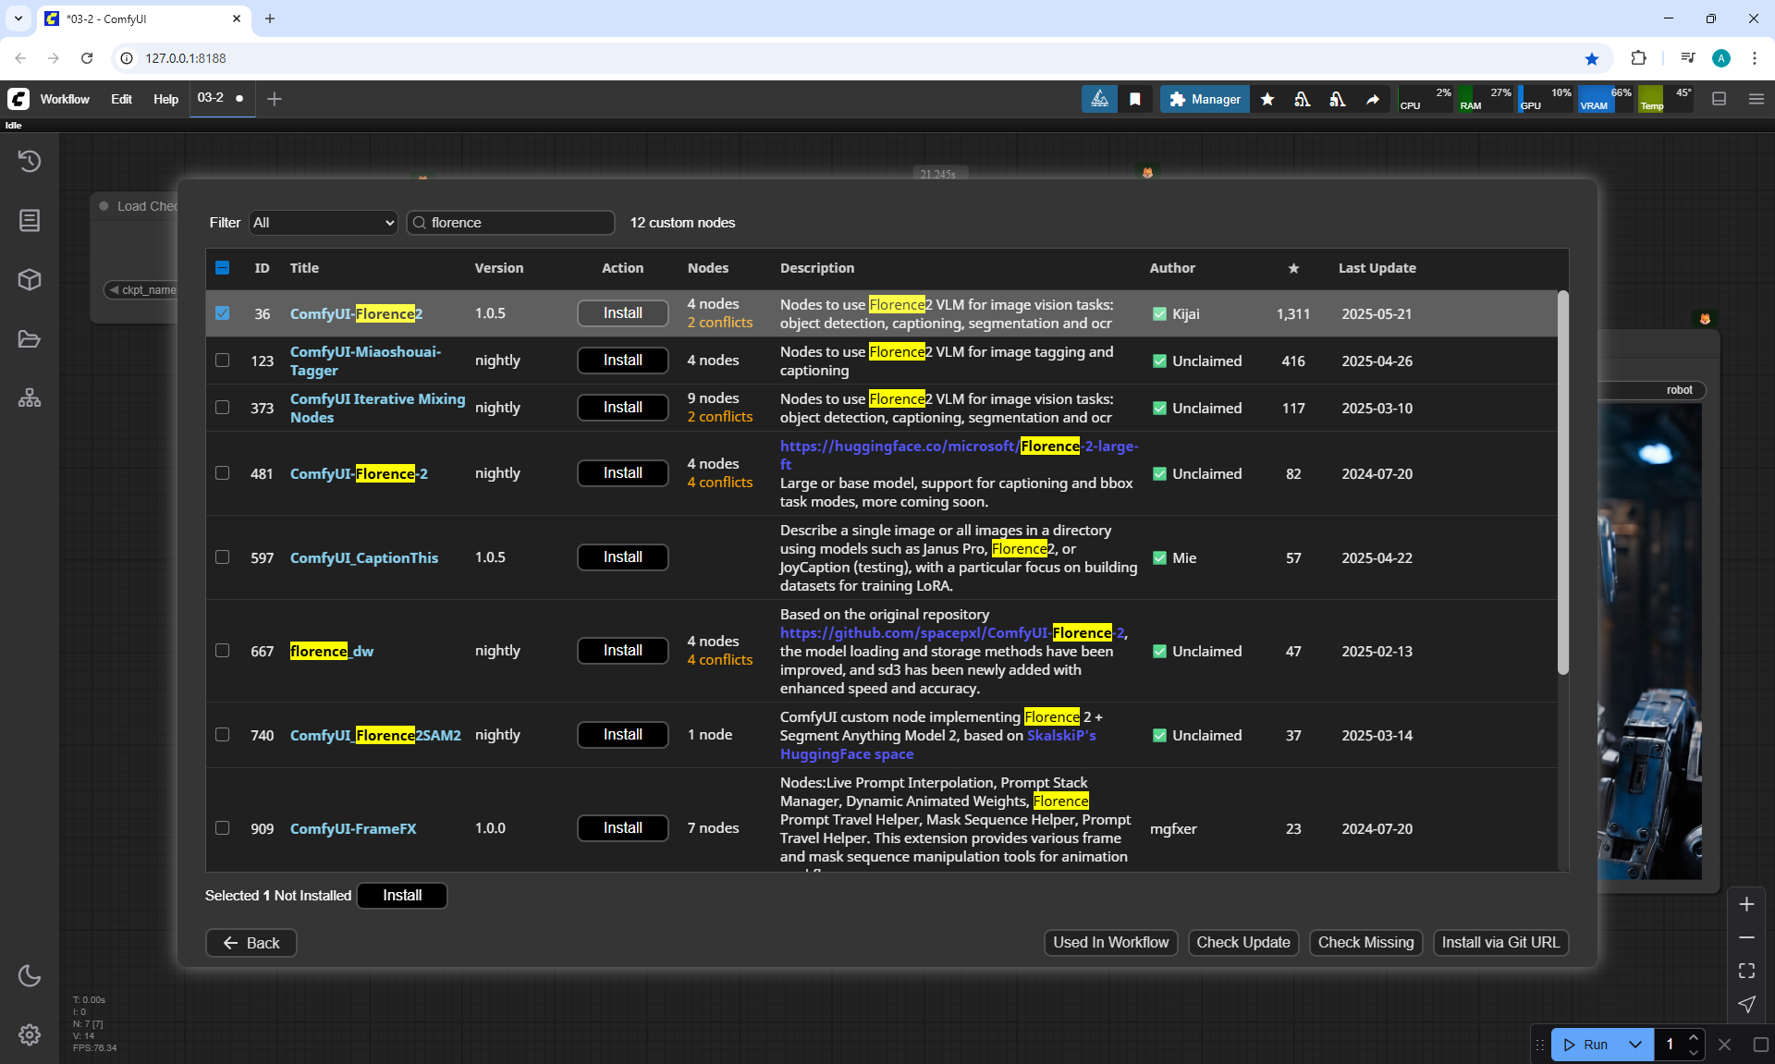Expand the Run button dropdown arrow
Viewport: 1775px width, 1064px height.
1635,1045
